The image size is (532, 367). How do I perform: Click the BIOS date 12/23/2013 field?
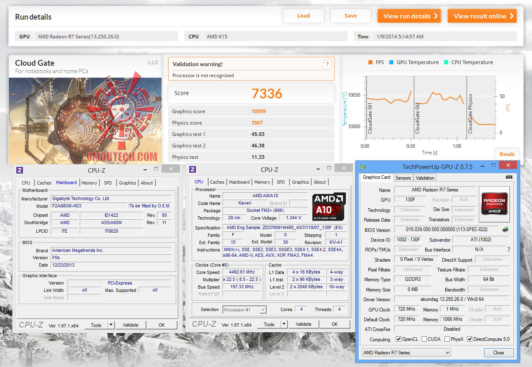tap(111, 265)
